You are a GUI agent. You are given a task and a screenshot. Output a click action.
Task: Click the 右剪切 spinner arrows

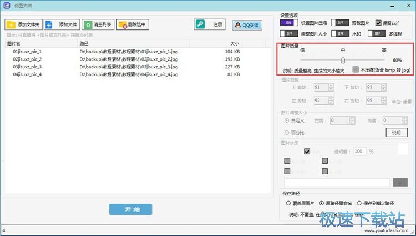pos(383,101)
